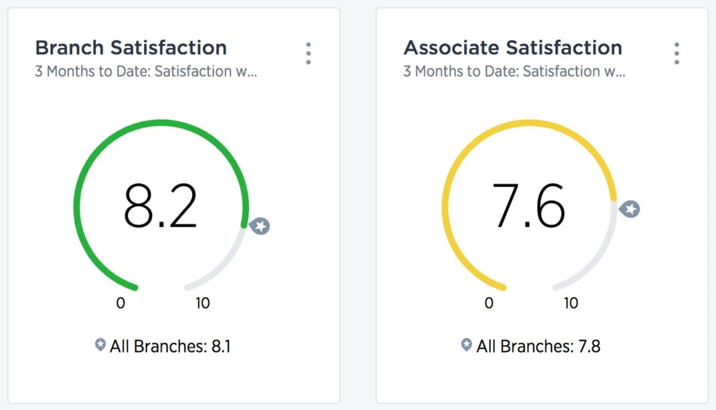
Task: Open Associate Satisfaction three-dot options menu
Action: [x=676, y=53]
